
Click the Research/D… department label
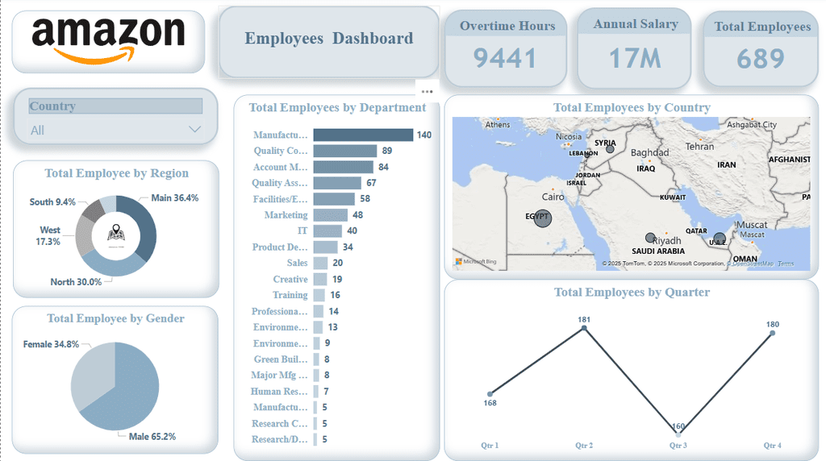[279, 439]
